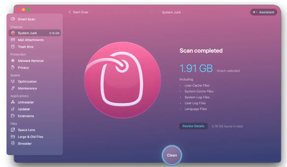This screenshot has height=167, width=287.
Task: Click the Shredder icon
Action: click(x=13, y=144)
